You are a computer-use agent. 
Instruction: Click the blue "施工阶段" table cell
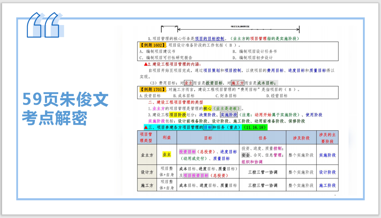(x=327, y=185)
